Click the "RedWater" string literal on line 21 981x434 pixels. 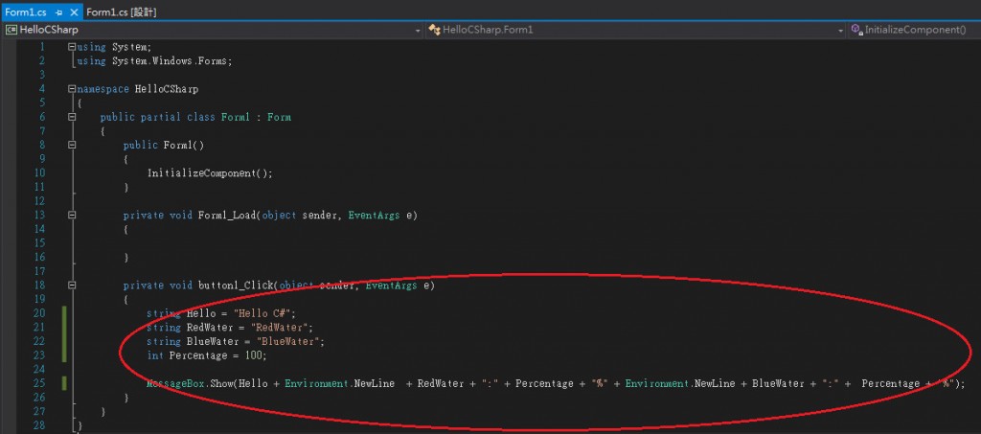280,328
